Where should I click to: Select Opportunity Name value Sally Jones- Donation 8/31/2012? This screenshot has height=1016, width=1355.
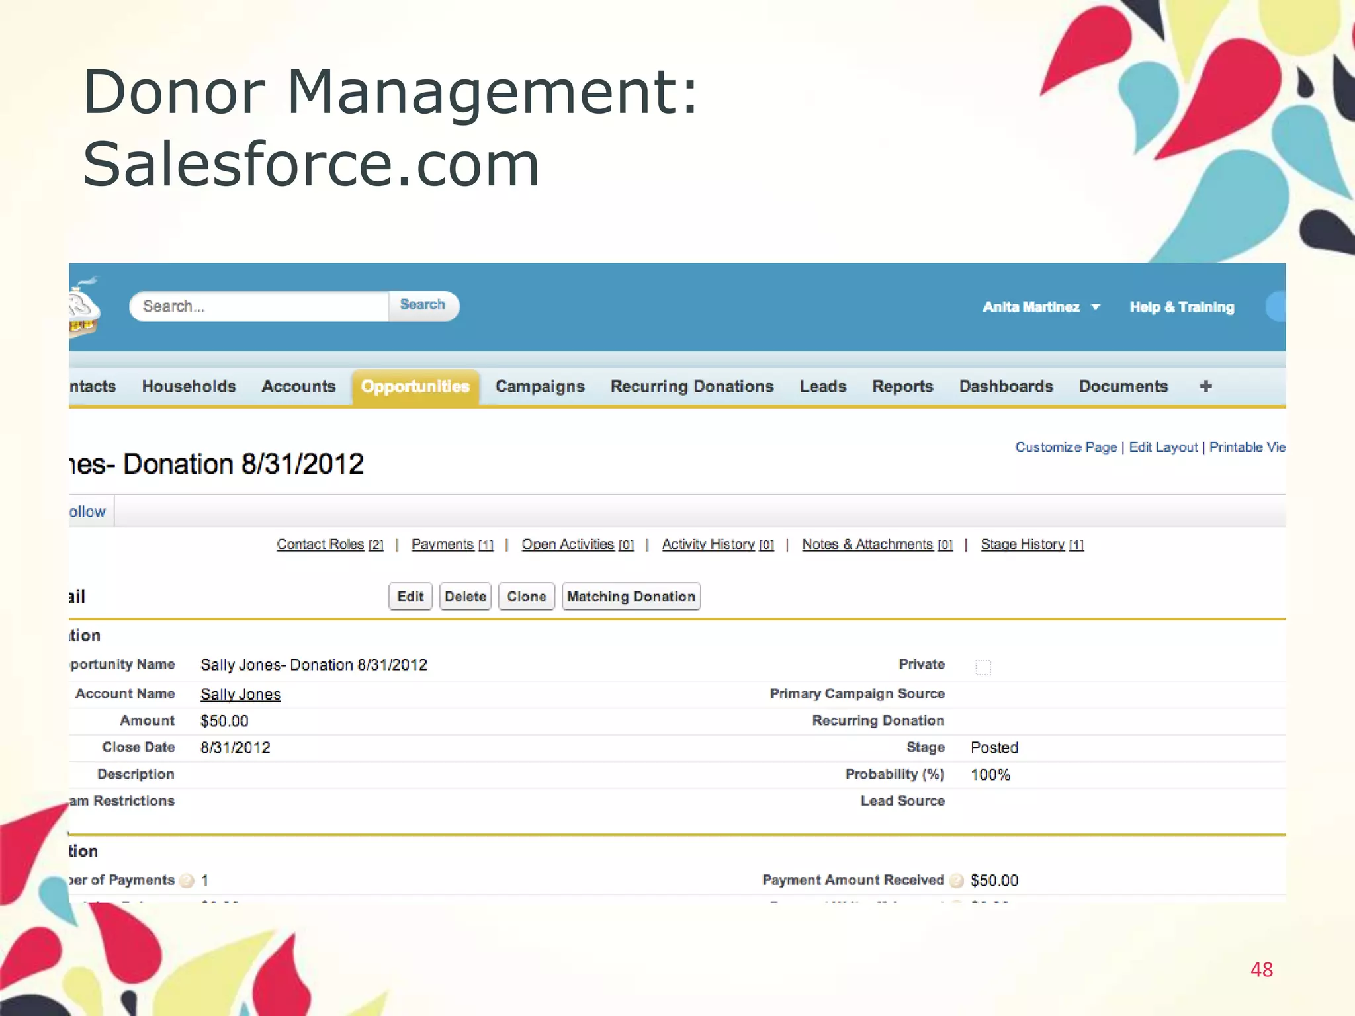tap(314, 665)
